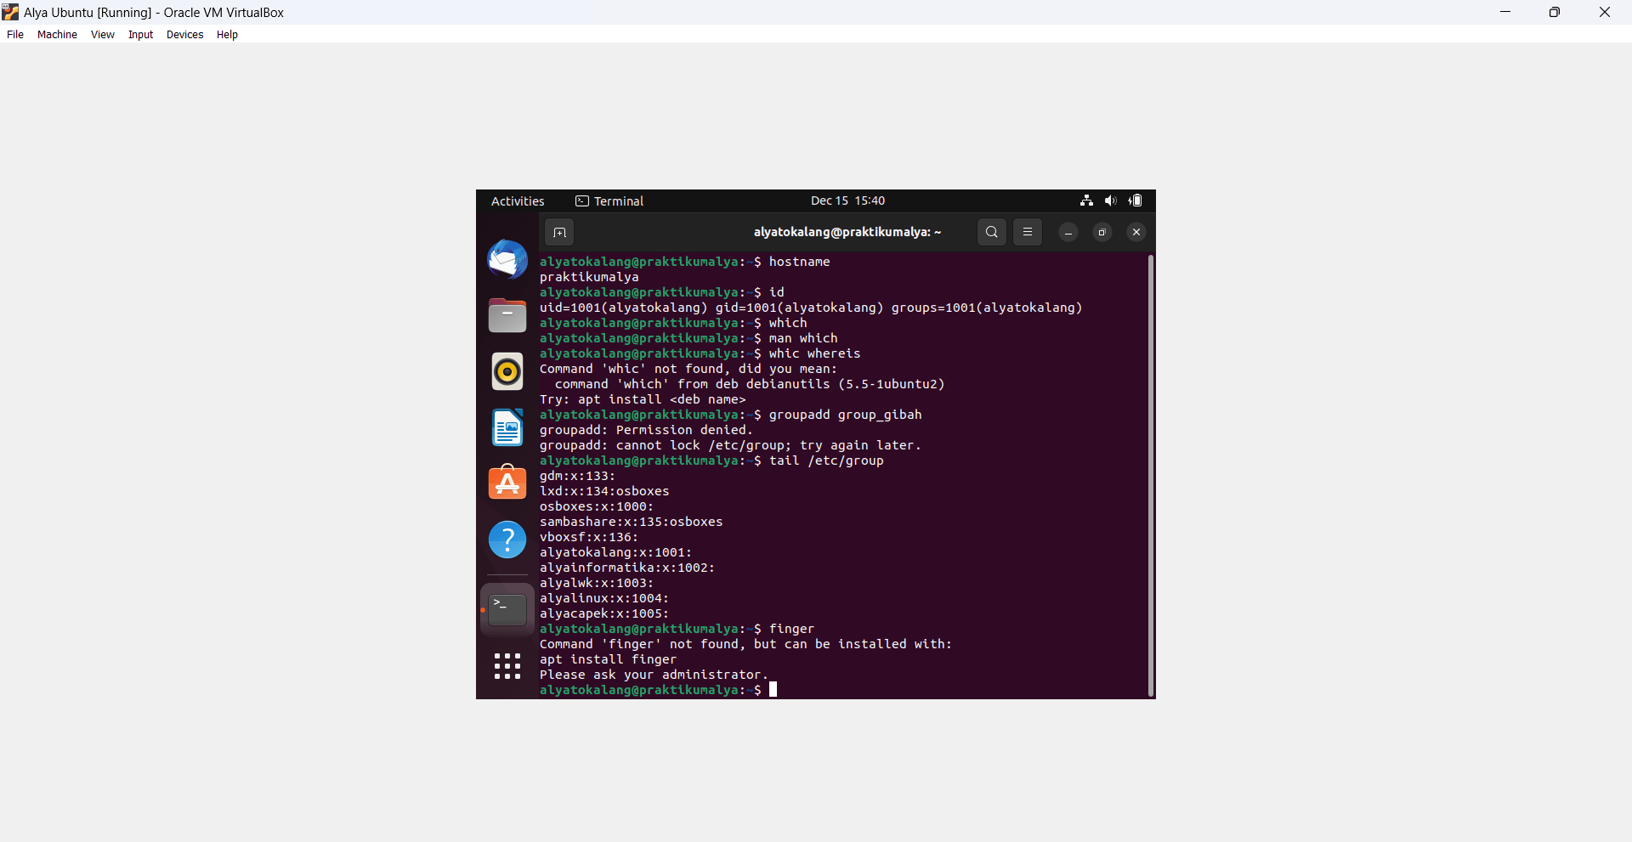Open the View menu

tap(103, 35)
